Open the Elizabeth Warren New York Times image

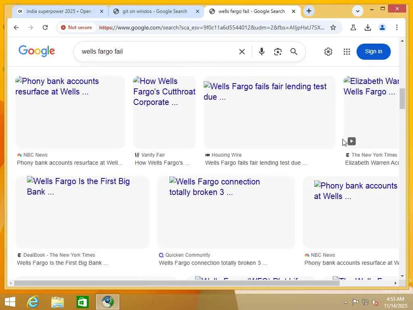pyautogui.click(x=371, y=112)
